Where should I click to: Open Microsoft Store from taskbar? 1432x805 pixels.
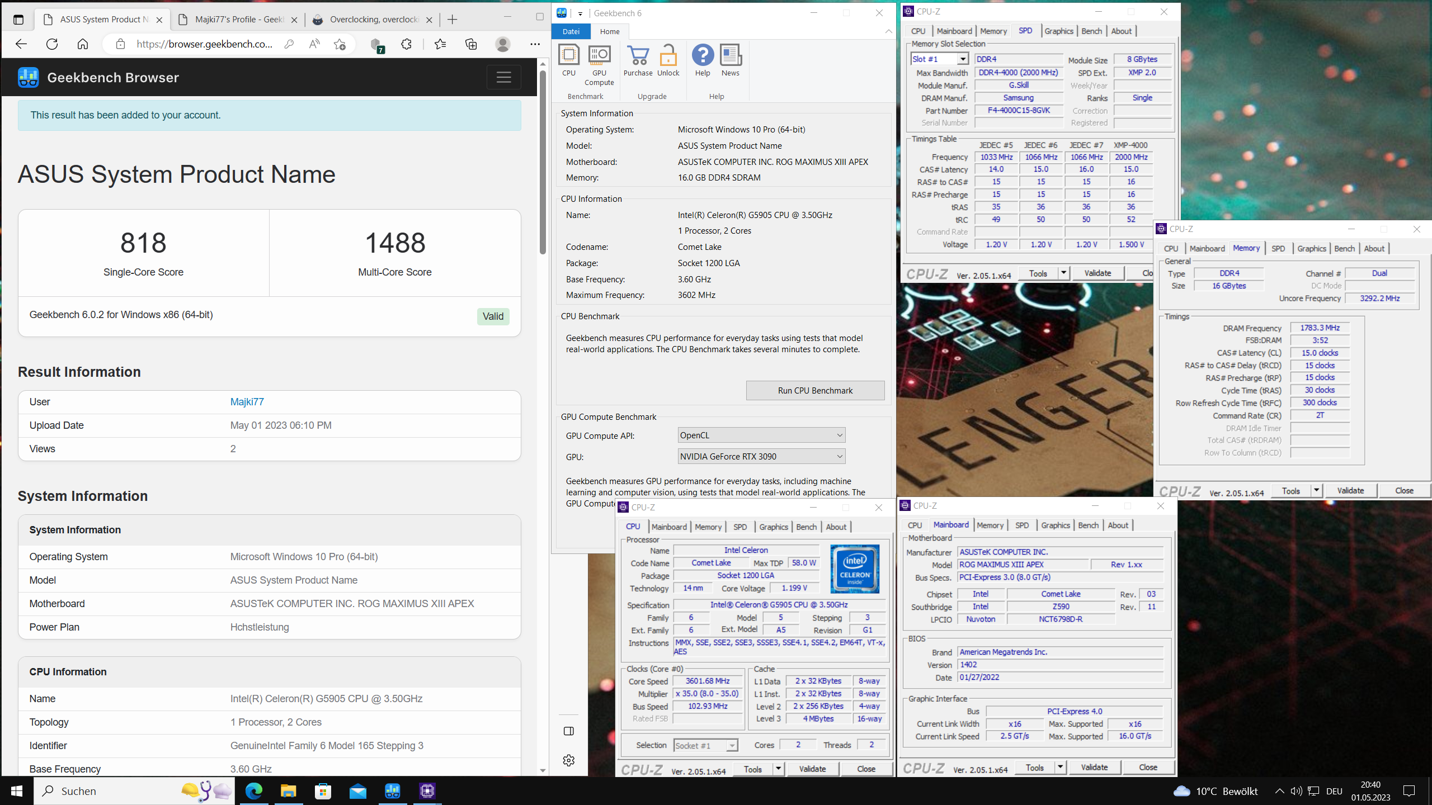point(323,791)
